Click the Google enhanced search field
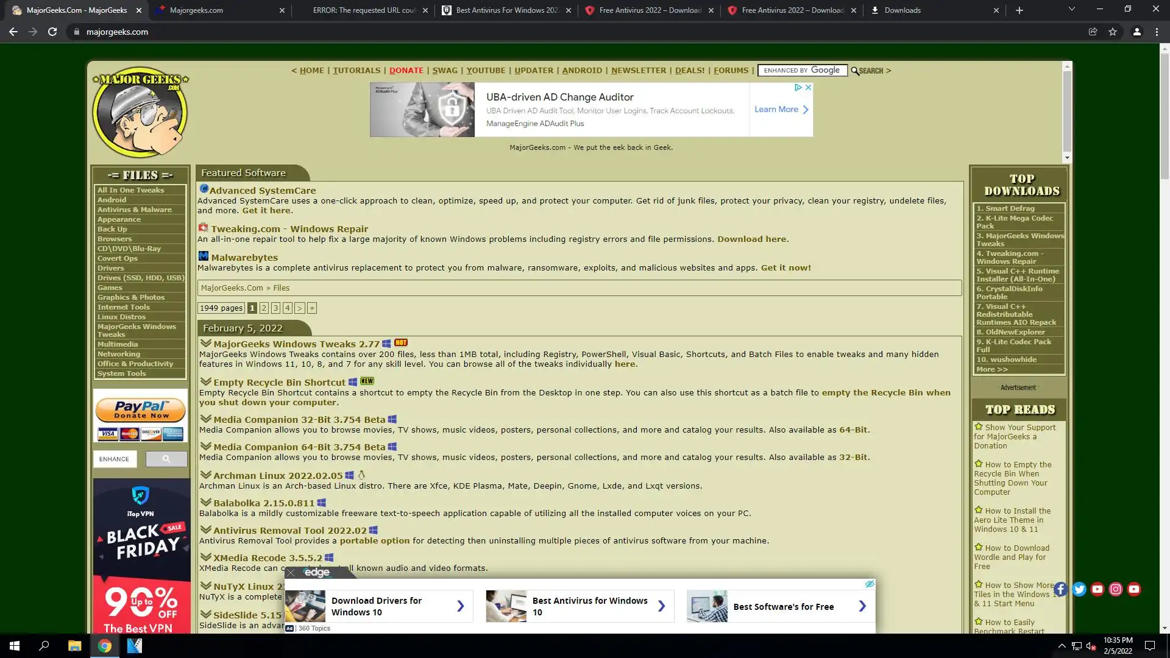1170x658 pixels. 802,71
